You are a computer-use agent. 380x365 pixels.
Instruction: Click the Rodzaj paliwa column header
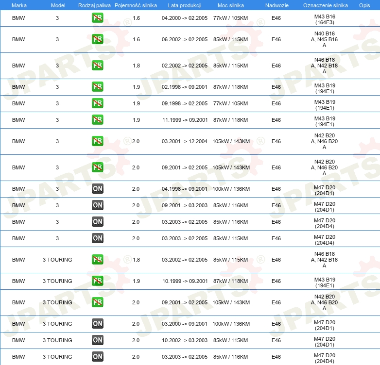coord(94,5)
